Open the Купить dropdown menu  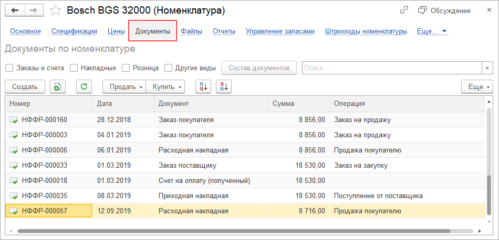[x=166, y=86]
